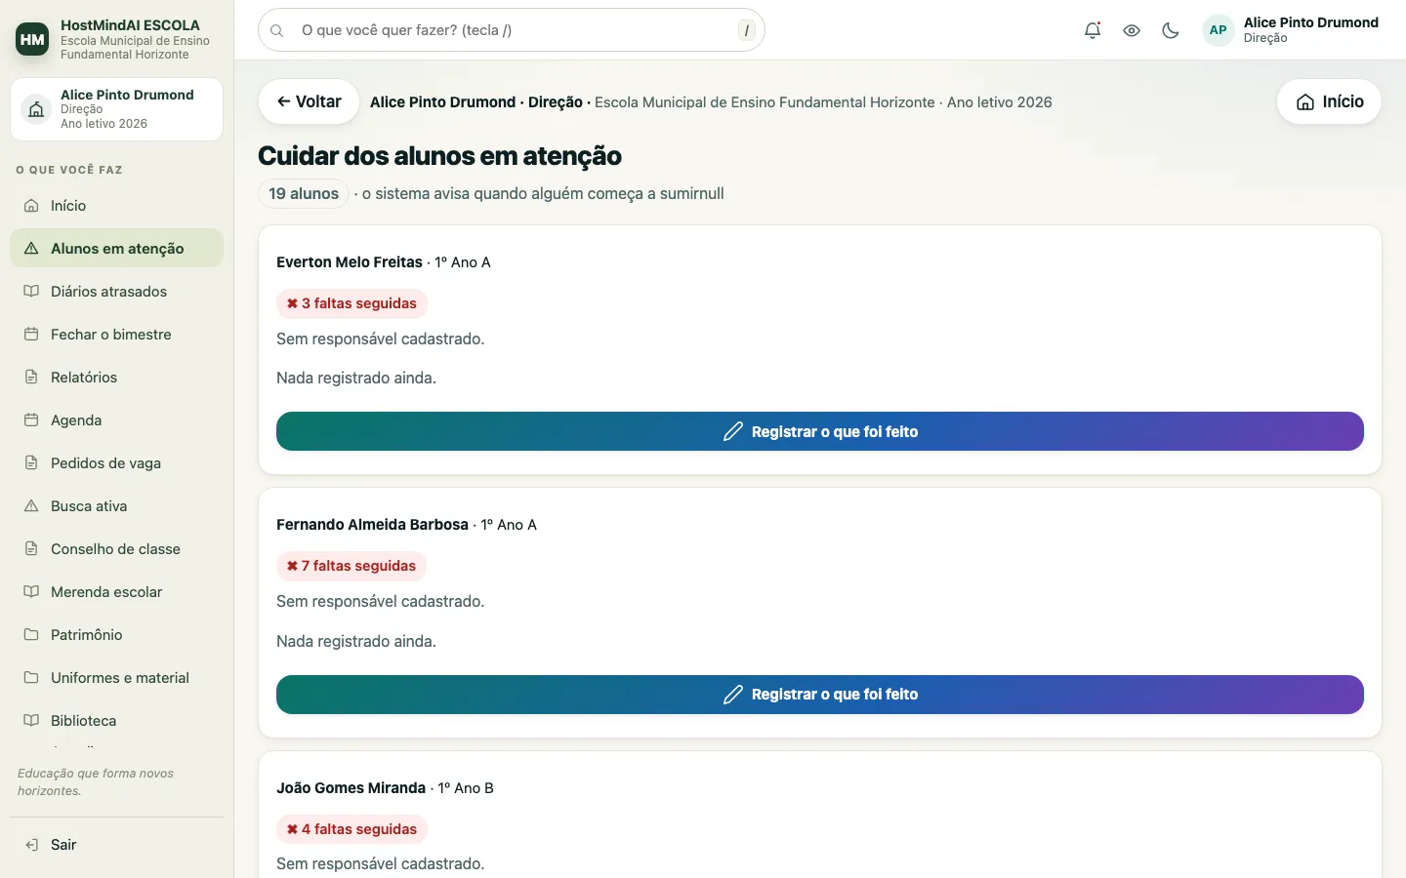
Task: Click the '7 faltas seguidas' badge
Action: [351, 566]
